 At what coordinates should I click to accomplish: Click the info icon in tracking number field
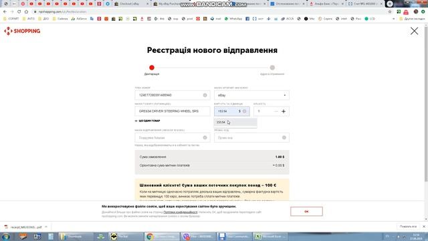pyautogui.click(x=205, y=95)
